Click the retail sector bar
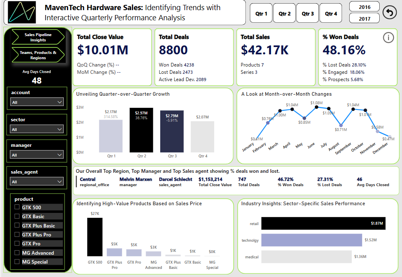Image resolution: width=402 pixels, height=277 pixels. click(323, 223)
